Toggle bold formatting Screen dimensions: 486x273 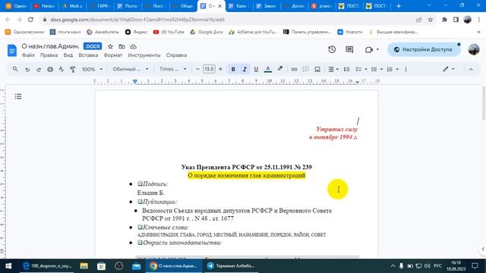pyautogui.click(x=233, y=69)
